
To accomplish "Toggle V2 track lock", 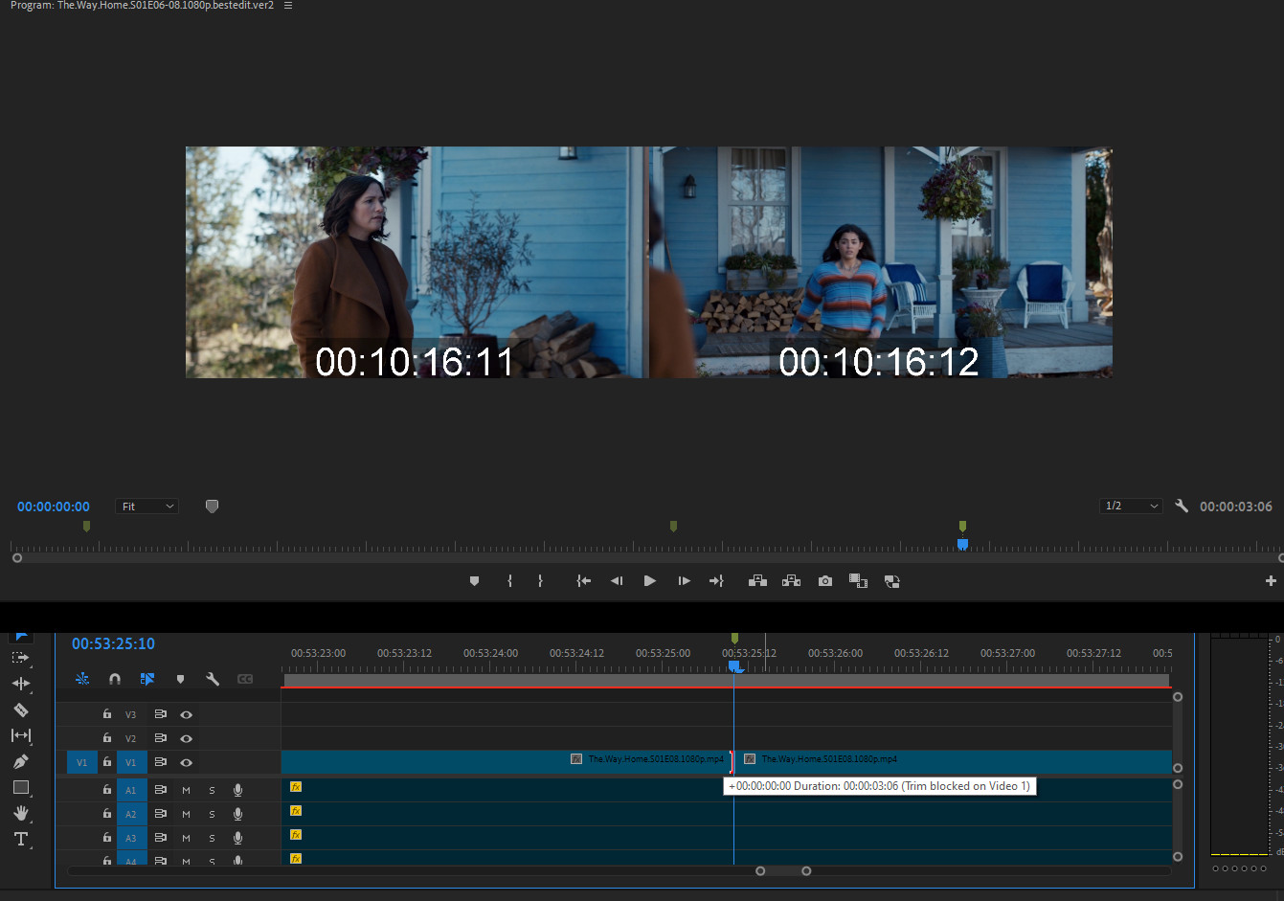I will [107, 738].
